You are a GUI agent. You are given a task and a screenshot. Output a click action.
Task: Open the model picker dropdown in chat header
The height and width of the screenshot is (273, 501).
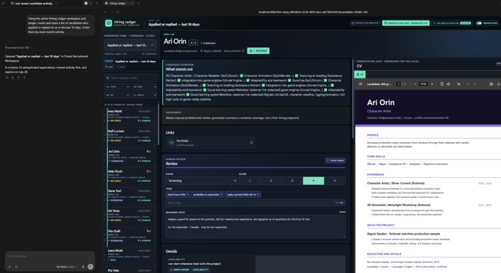pos(88,3)
